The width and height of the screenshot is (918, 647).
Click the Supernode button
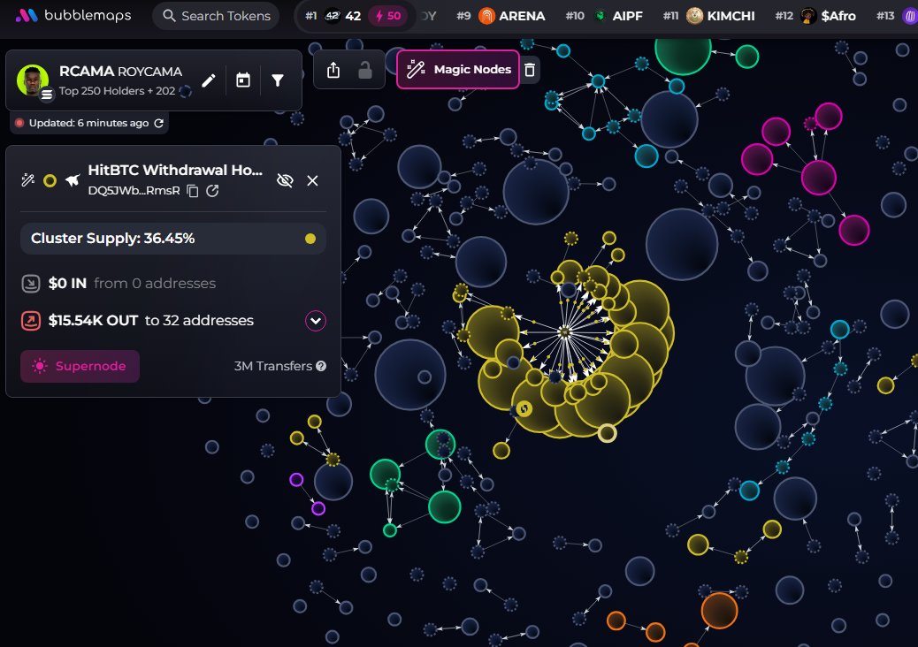tap(80, 366)
